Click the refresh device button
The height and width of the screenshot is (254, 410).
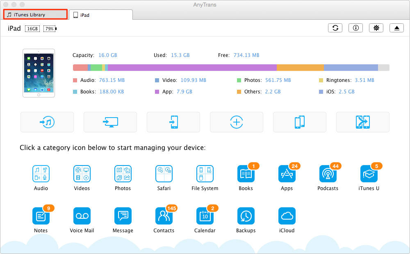pyautogui.click(x=335, y=28)
